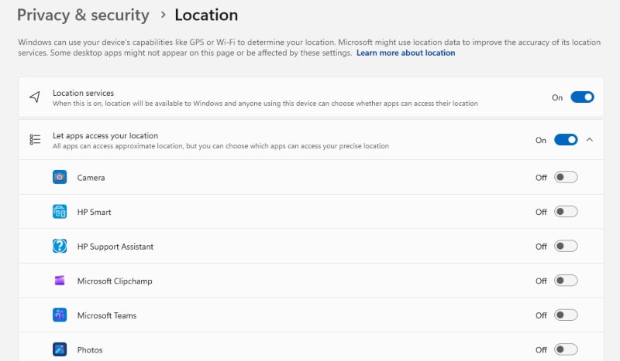Click the Photos app icon
Image resolution: width=620 pixels, height=361 pixels.
tap(60, 349)
